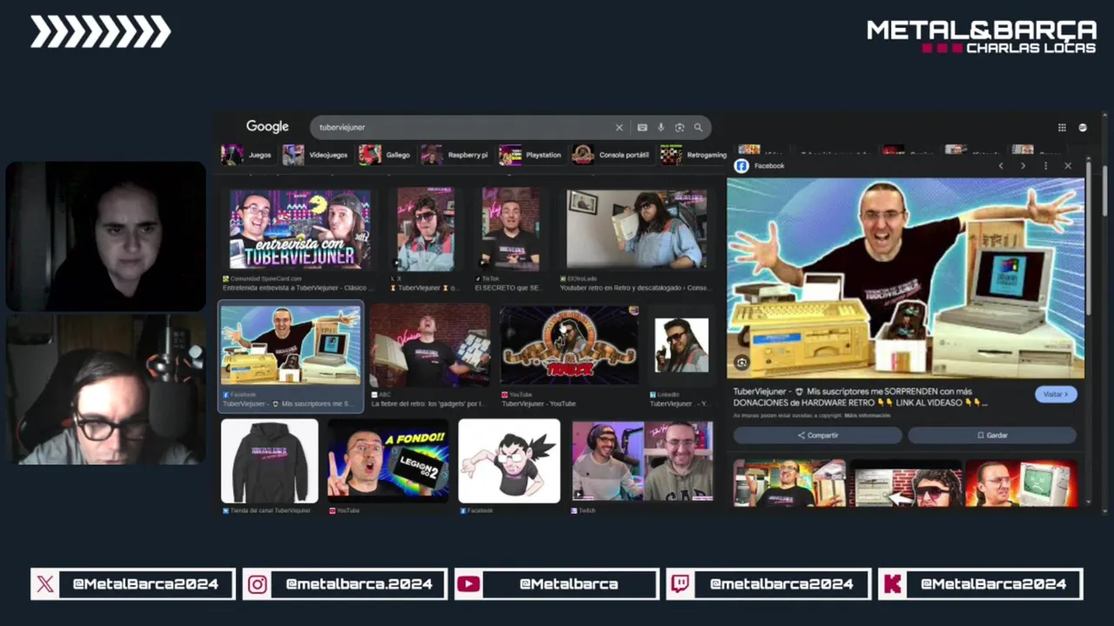Click the large preview image in panel
Screen dimensions: 1114x626
pos(905,278)
